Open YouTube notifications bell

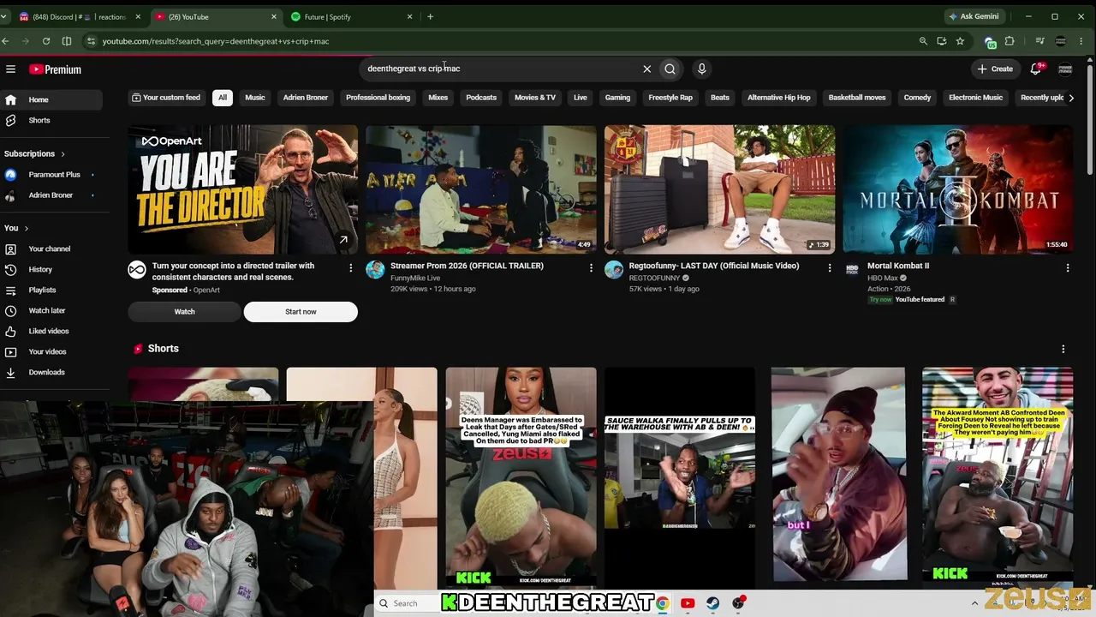pyautogui.click(x=1036, y=69)
